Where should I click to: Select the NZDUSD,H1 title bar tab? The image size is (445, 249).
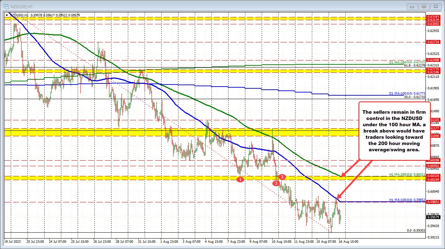21,6
